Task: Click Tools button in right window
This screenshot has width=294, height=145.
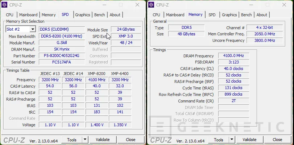Action: [219, 140]
